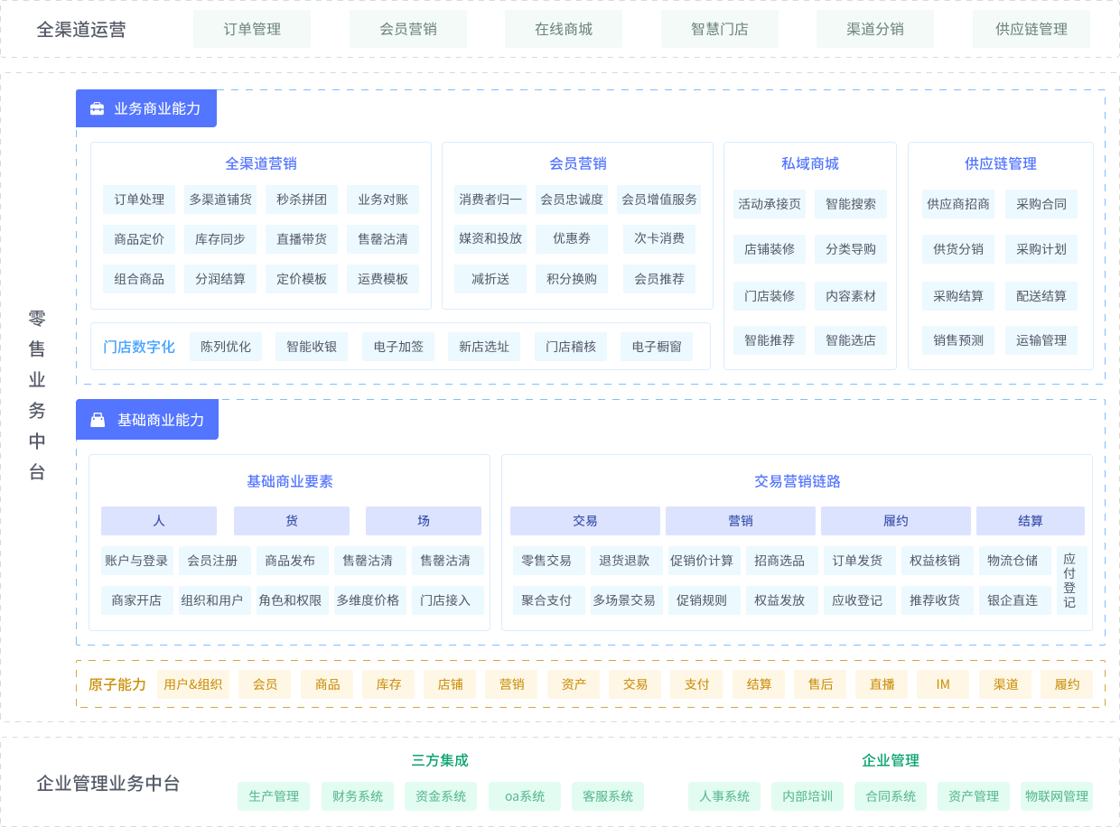
Task: Click the 多渠道铺货 box
Action: [220, 200]
